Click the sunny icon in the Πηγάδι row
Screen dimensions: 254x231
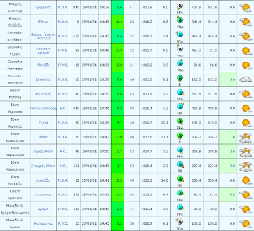(x=246, y=65)
